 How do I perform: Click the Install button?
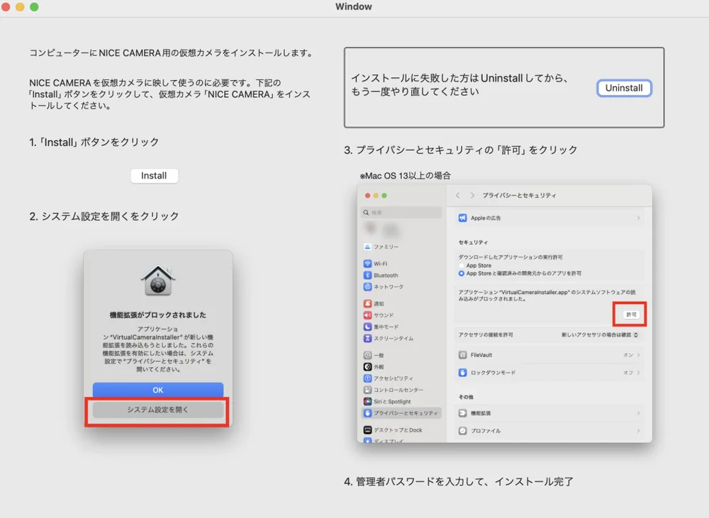154,175
